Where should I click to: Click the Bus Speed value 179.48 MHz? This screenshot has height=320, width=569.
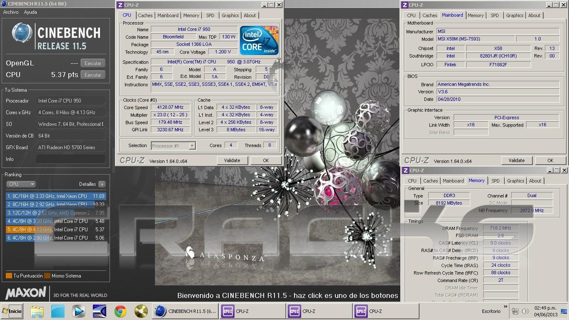(x=170, y=122)
